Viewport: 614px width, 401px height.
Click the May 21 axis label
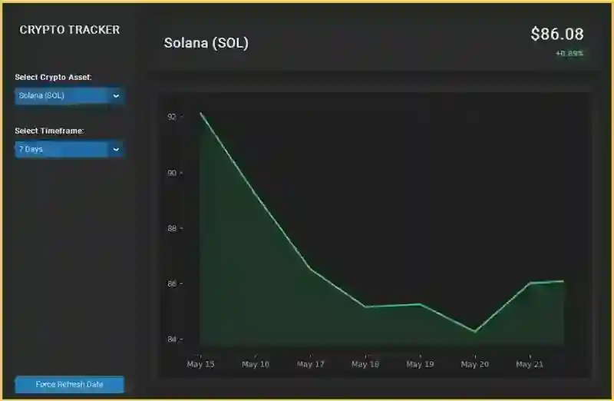530,364
